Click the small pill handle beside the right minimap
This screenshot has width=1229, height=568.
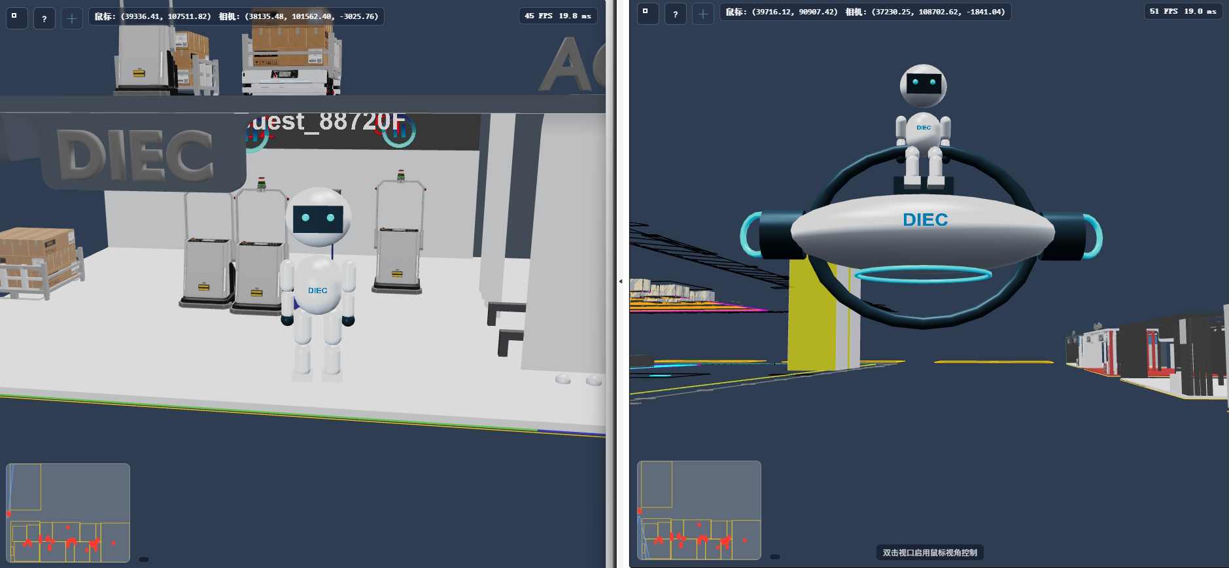(x=775, y=556)
